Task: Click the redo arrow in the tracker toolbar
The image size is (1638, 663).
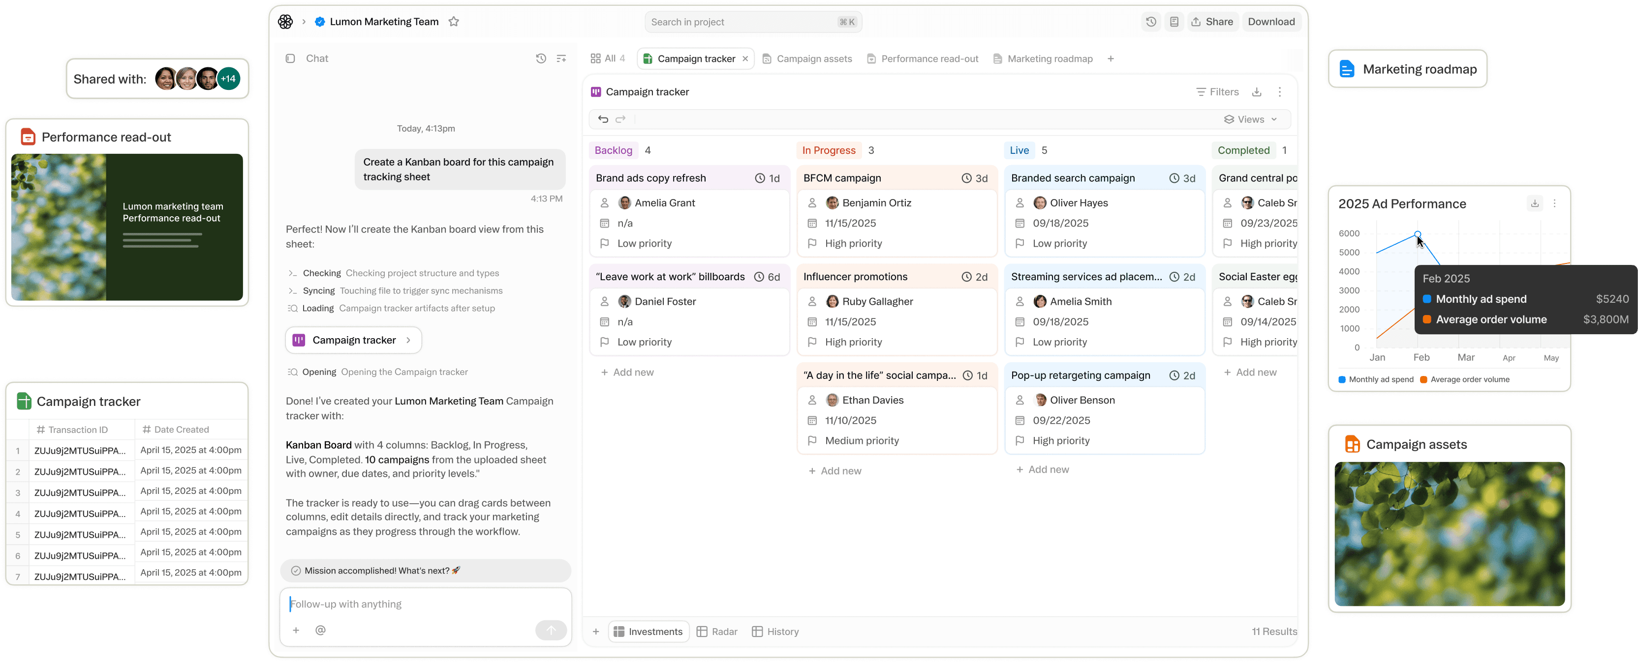Action: (620, 119)
